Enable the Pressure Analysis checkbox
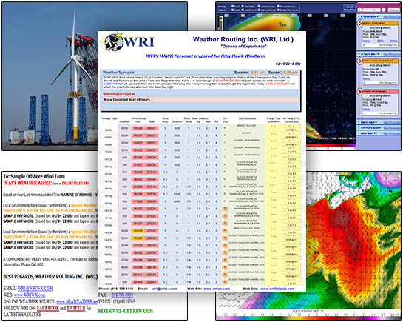Screen dimensions: 403x322 [x=278, y=7]
